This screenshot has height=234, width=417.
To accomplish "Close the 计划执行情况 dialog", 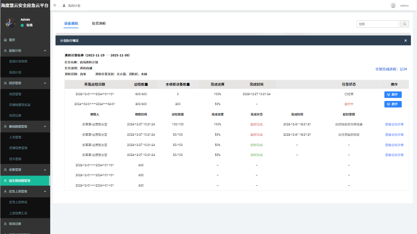I will (406, 41).
